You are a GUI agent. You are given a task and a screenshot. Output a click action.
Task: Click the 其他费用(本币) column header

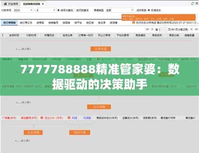[x=29, y=118]
